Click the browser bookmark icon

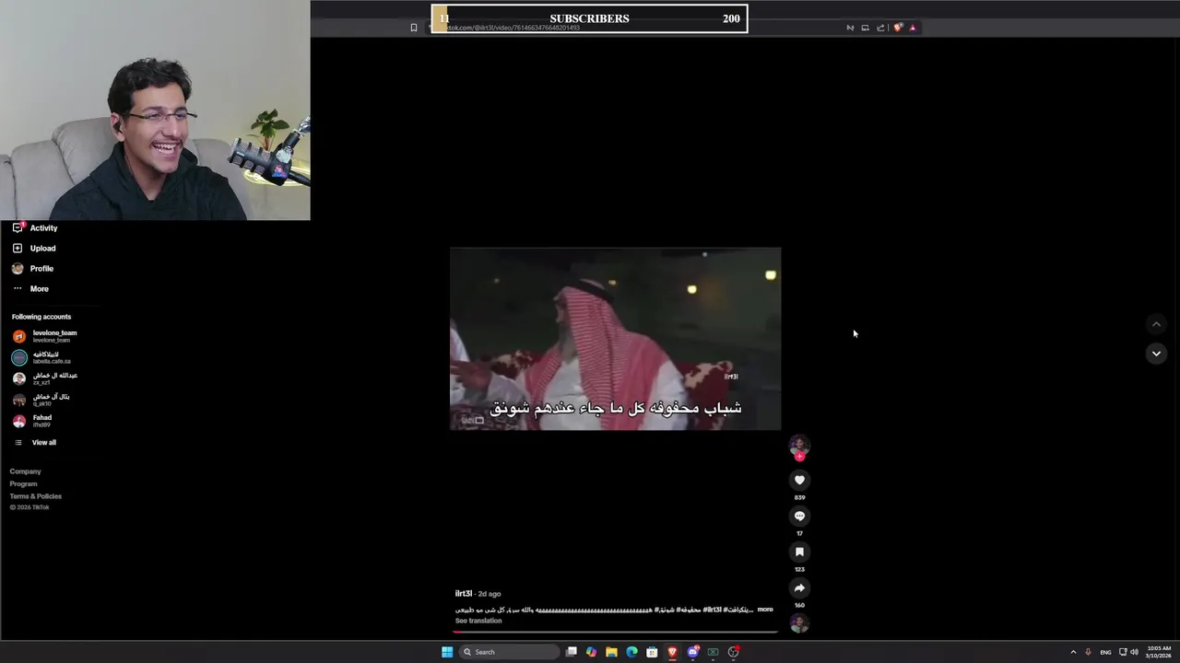414,28
